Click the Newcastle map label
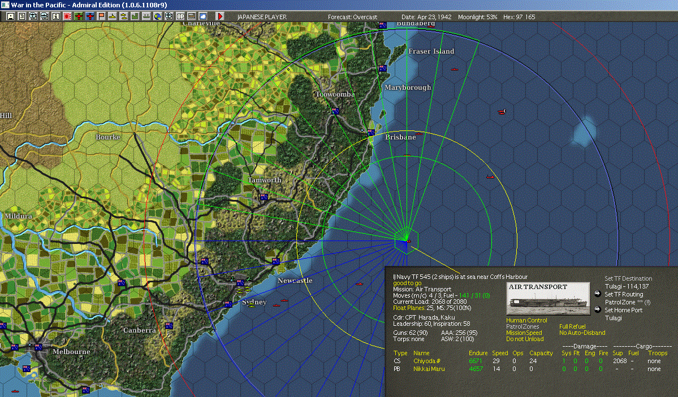 [x=295, y=280]
